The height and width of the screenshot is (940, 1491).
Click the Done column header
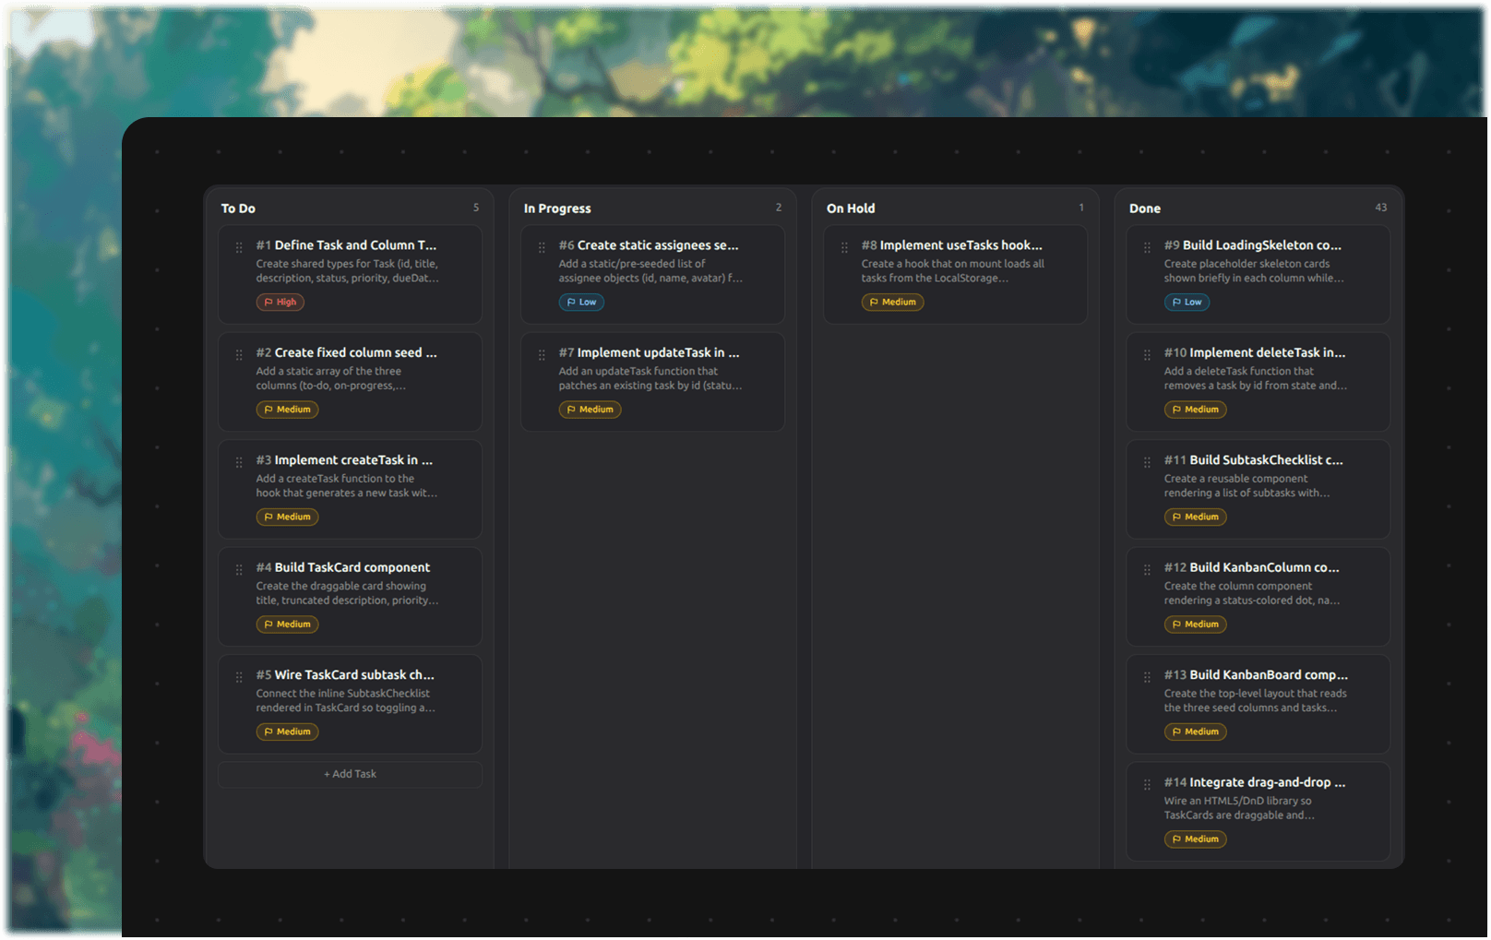[1145, 208]
